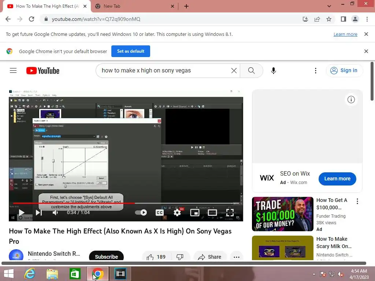Show hidden system tray icons
This screenshot has width=375, height=281.
(x=314, y=274)
